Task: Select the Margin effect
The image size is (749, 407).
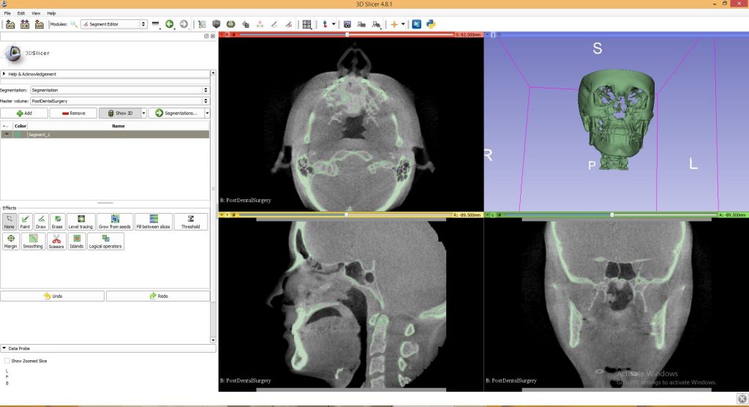Action: point(10,242)
